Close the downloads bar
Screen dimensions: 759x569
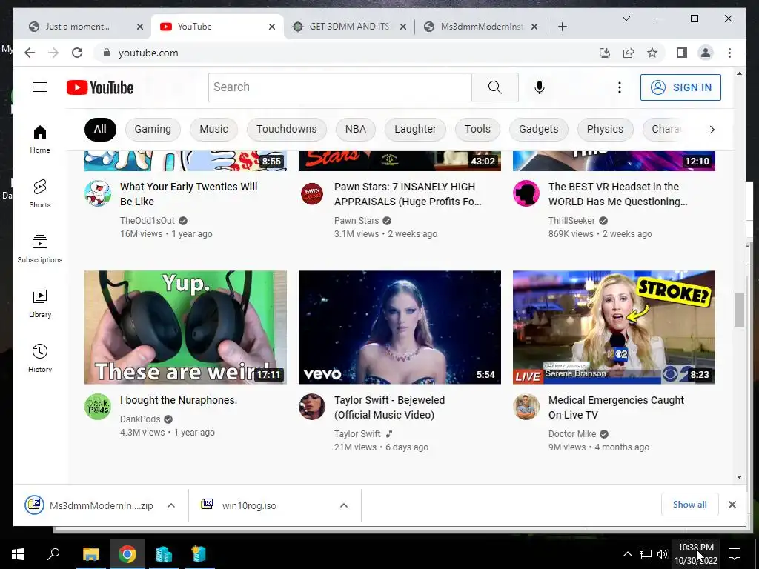coord(732,505)
